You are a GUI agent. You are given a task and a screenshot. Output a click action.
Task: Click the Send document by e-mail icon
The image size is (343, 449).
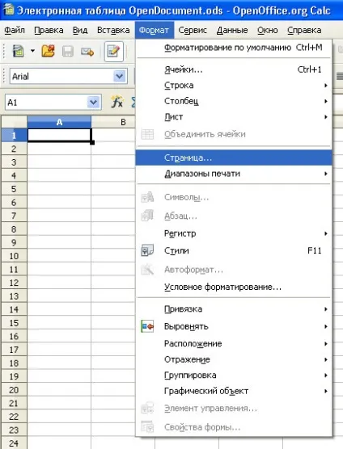[x=87, y=52]
